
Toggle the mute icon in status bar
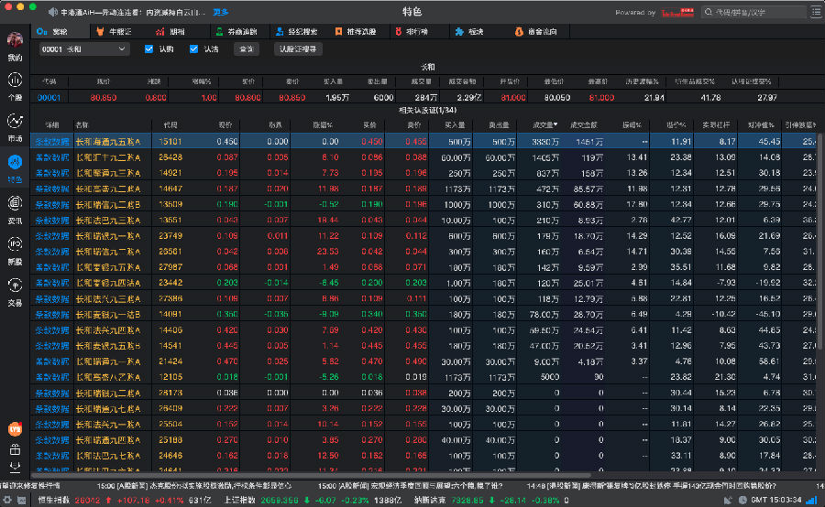click(728, 501)
